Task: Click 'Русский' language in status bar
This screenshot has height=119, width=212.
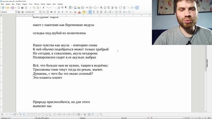Action: pyautogui.click(x=124, y=118)
